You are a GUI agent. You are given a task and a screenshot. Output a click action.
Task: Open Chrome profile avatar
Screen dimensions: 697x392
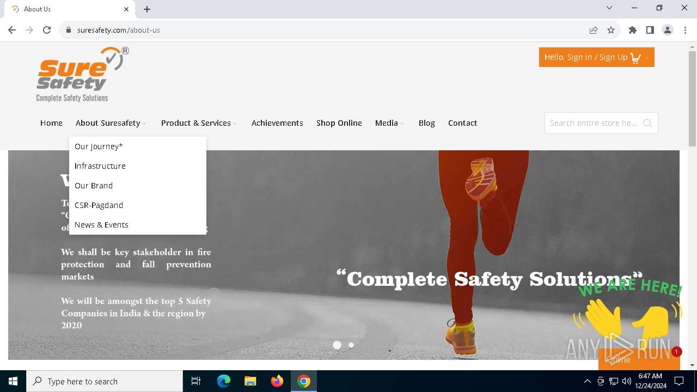(x=668, y=30)
